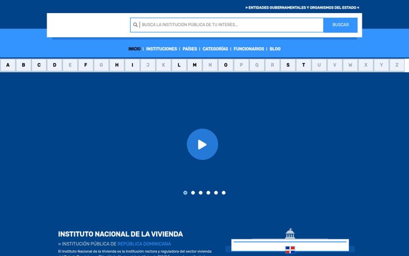409x256 pixels.
Task: Go to fifth carousel slide dot
Action: (216, 193)
